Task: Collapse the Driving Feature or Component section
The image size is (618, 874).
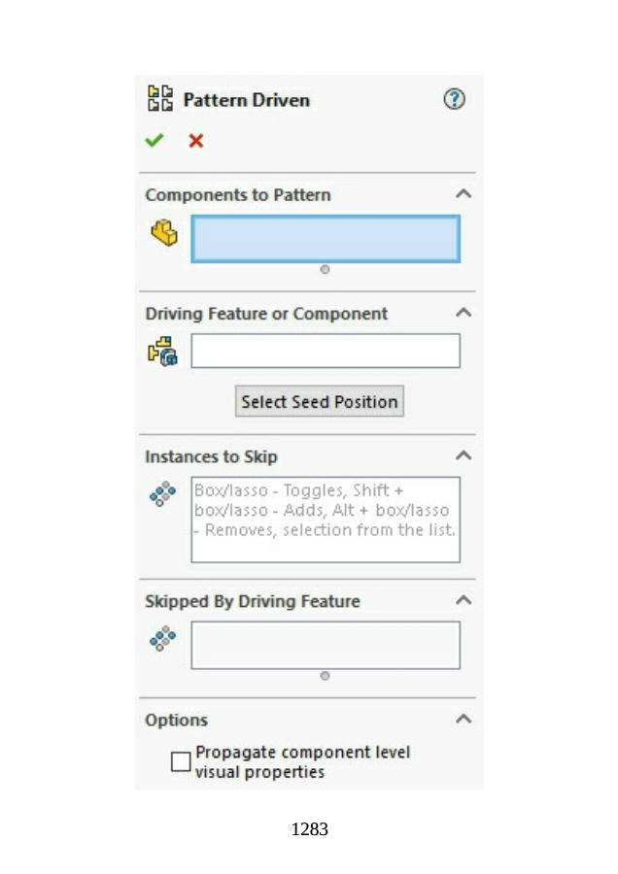Action: [x=463, y=313]
